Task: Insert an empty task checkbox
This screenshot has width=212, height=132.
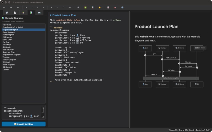Action: (64, 8)
